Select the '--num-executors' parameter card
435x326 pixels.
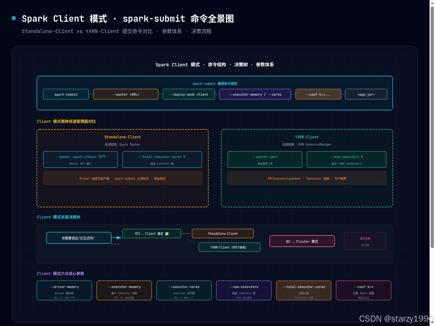pyautogui.click(x=244, y=291)
